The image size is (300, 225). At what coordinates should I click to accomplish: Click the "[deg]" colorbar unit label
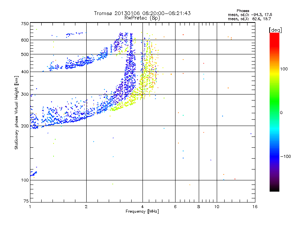pos(275,30)
